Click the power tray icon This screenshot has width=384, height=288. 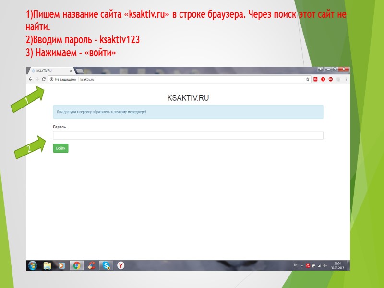pyautogui.click(x=313, y=266)
